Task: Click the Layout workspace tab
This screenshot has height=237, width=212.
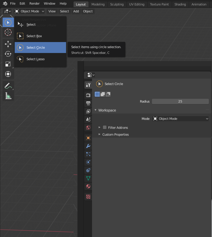Action: 81,4
